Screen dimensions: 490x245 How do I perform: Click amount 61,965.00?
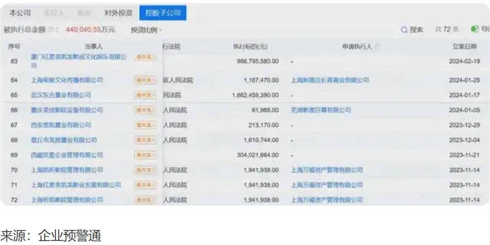pos(265,110)
